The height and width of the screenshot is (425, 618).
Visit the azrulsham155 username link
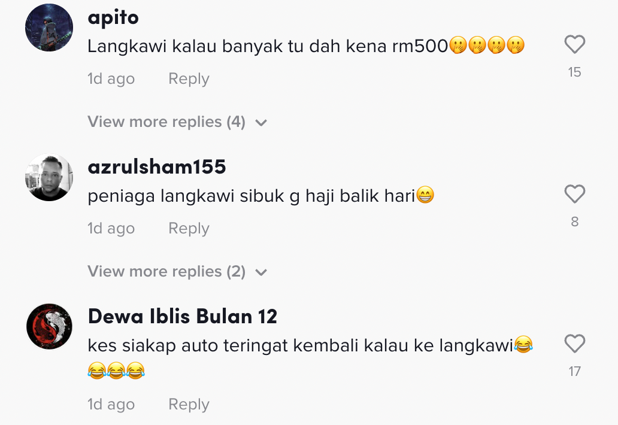pos(157,166)
